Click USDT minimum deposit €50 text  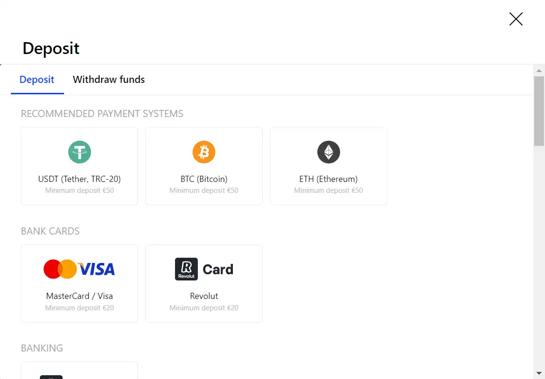point(79,190)
